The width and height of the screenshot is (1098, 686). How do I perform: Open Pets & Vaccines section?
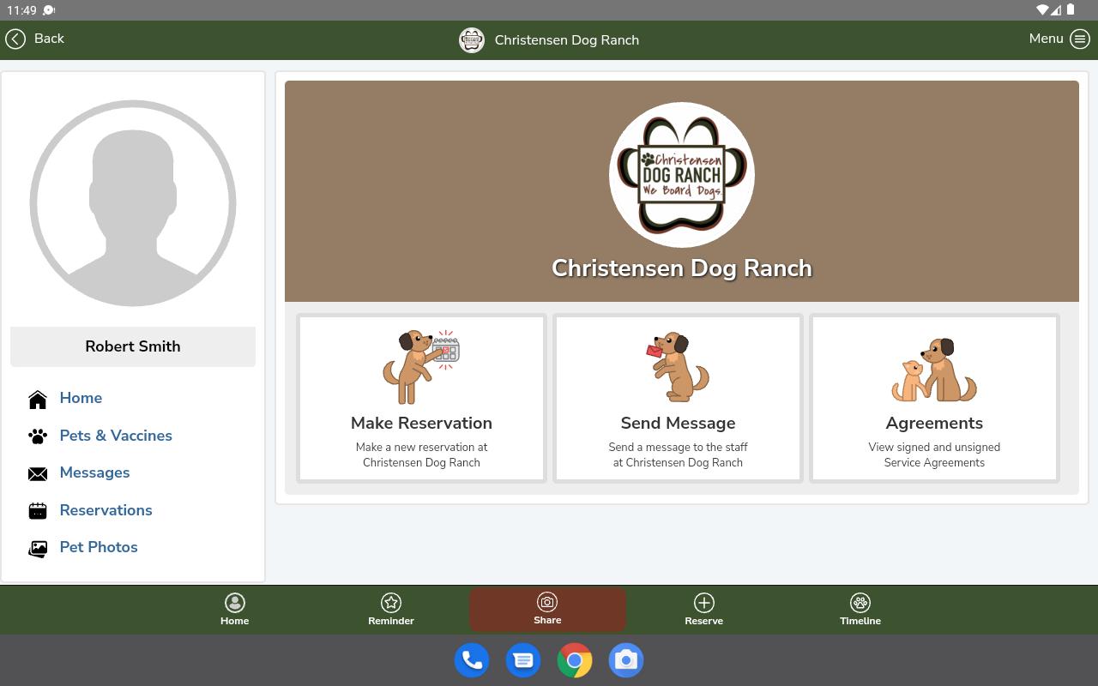(x=116, y=436)
